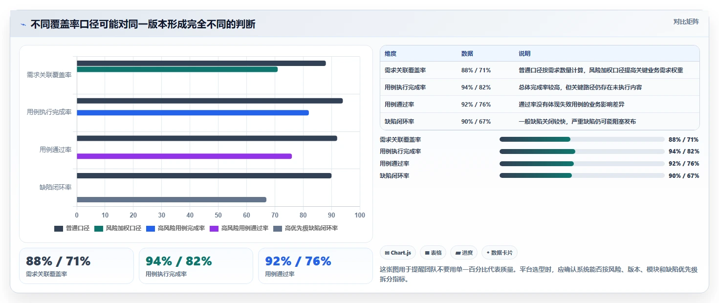719x303 pixels.
Task: Click the 90% / 67% table cell
Action: (x=476, y=122)
